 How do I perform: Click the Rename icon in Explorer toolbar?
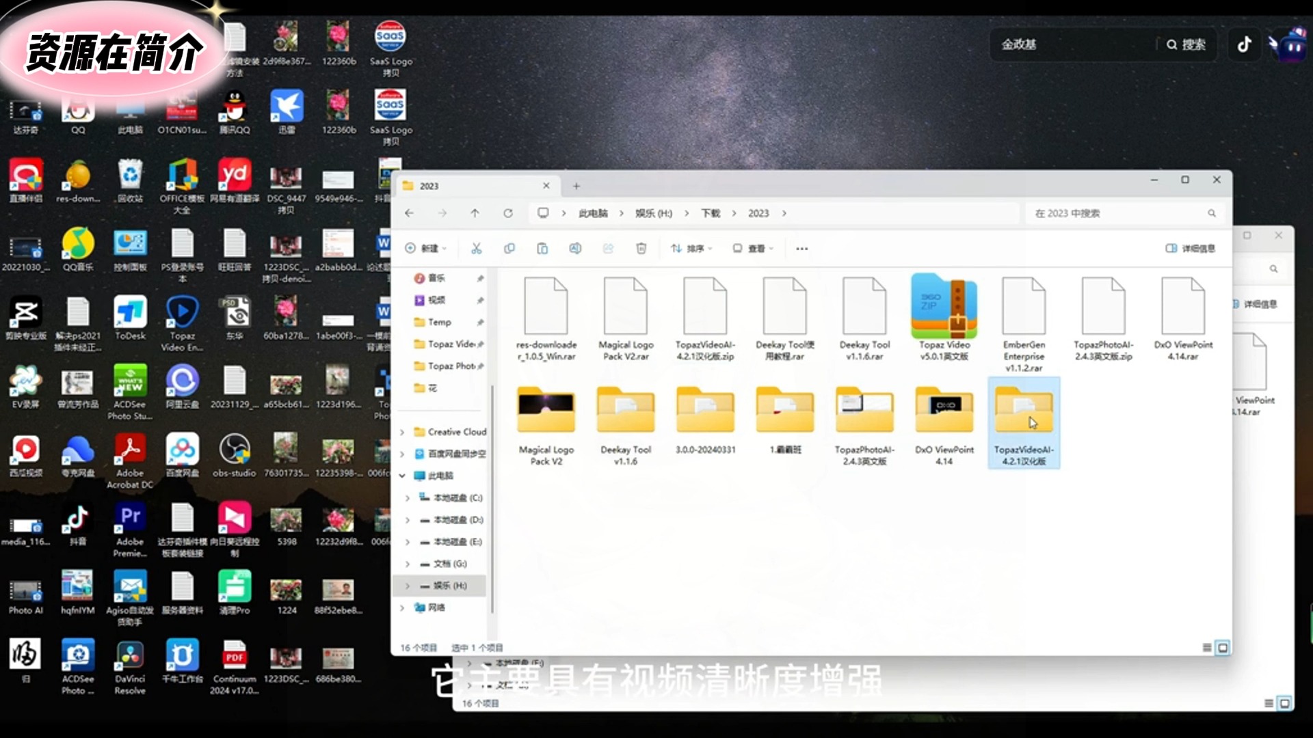point(575,249)
